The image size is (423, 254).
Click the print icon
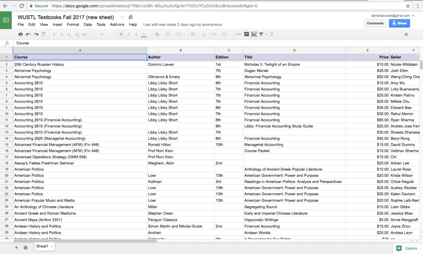tap(21, 34)
